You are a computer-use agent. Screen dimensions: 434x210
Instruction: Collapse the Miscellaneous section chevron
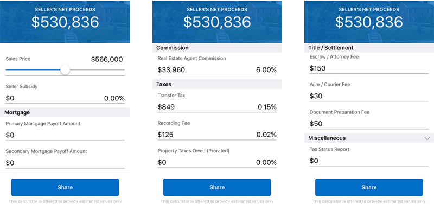427,138
